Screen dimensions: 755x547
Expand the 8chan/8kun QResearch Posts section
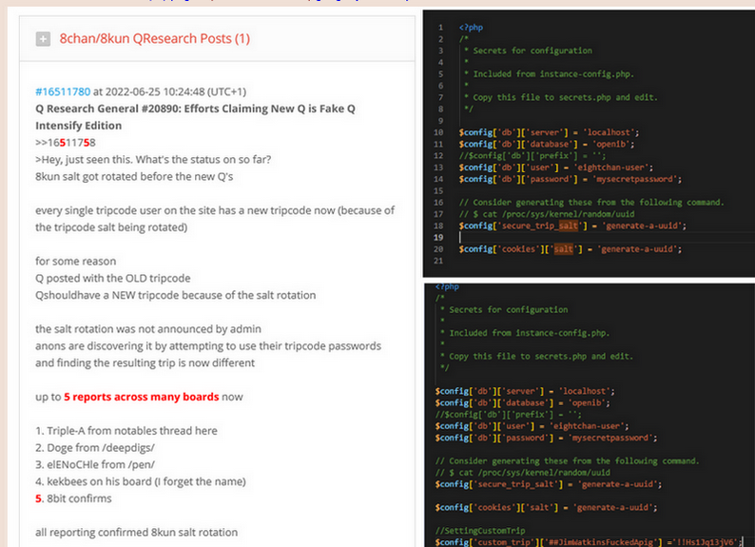coord(43,39)
